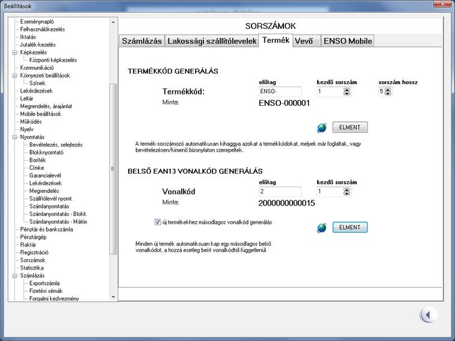Viewport: 455px width, 341px height.
Task: Adjust the Vonalkód kezdő sorszám spinner
Action: pos(347,192)
